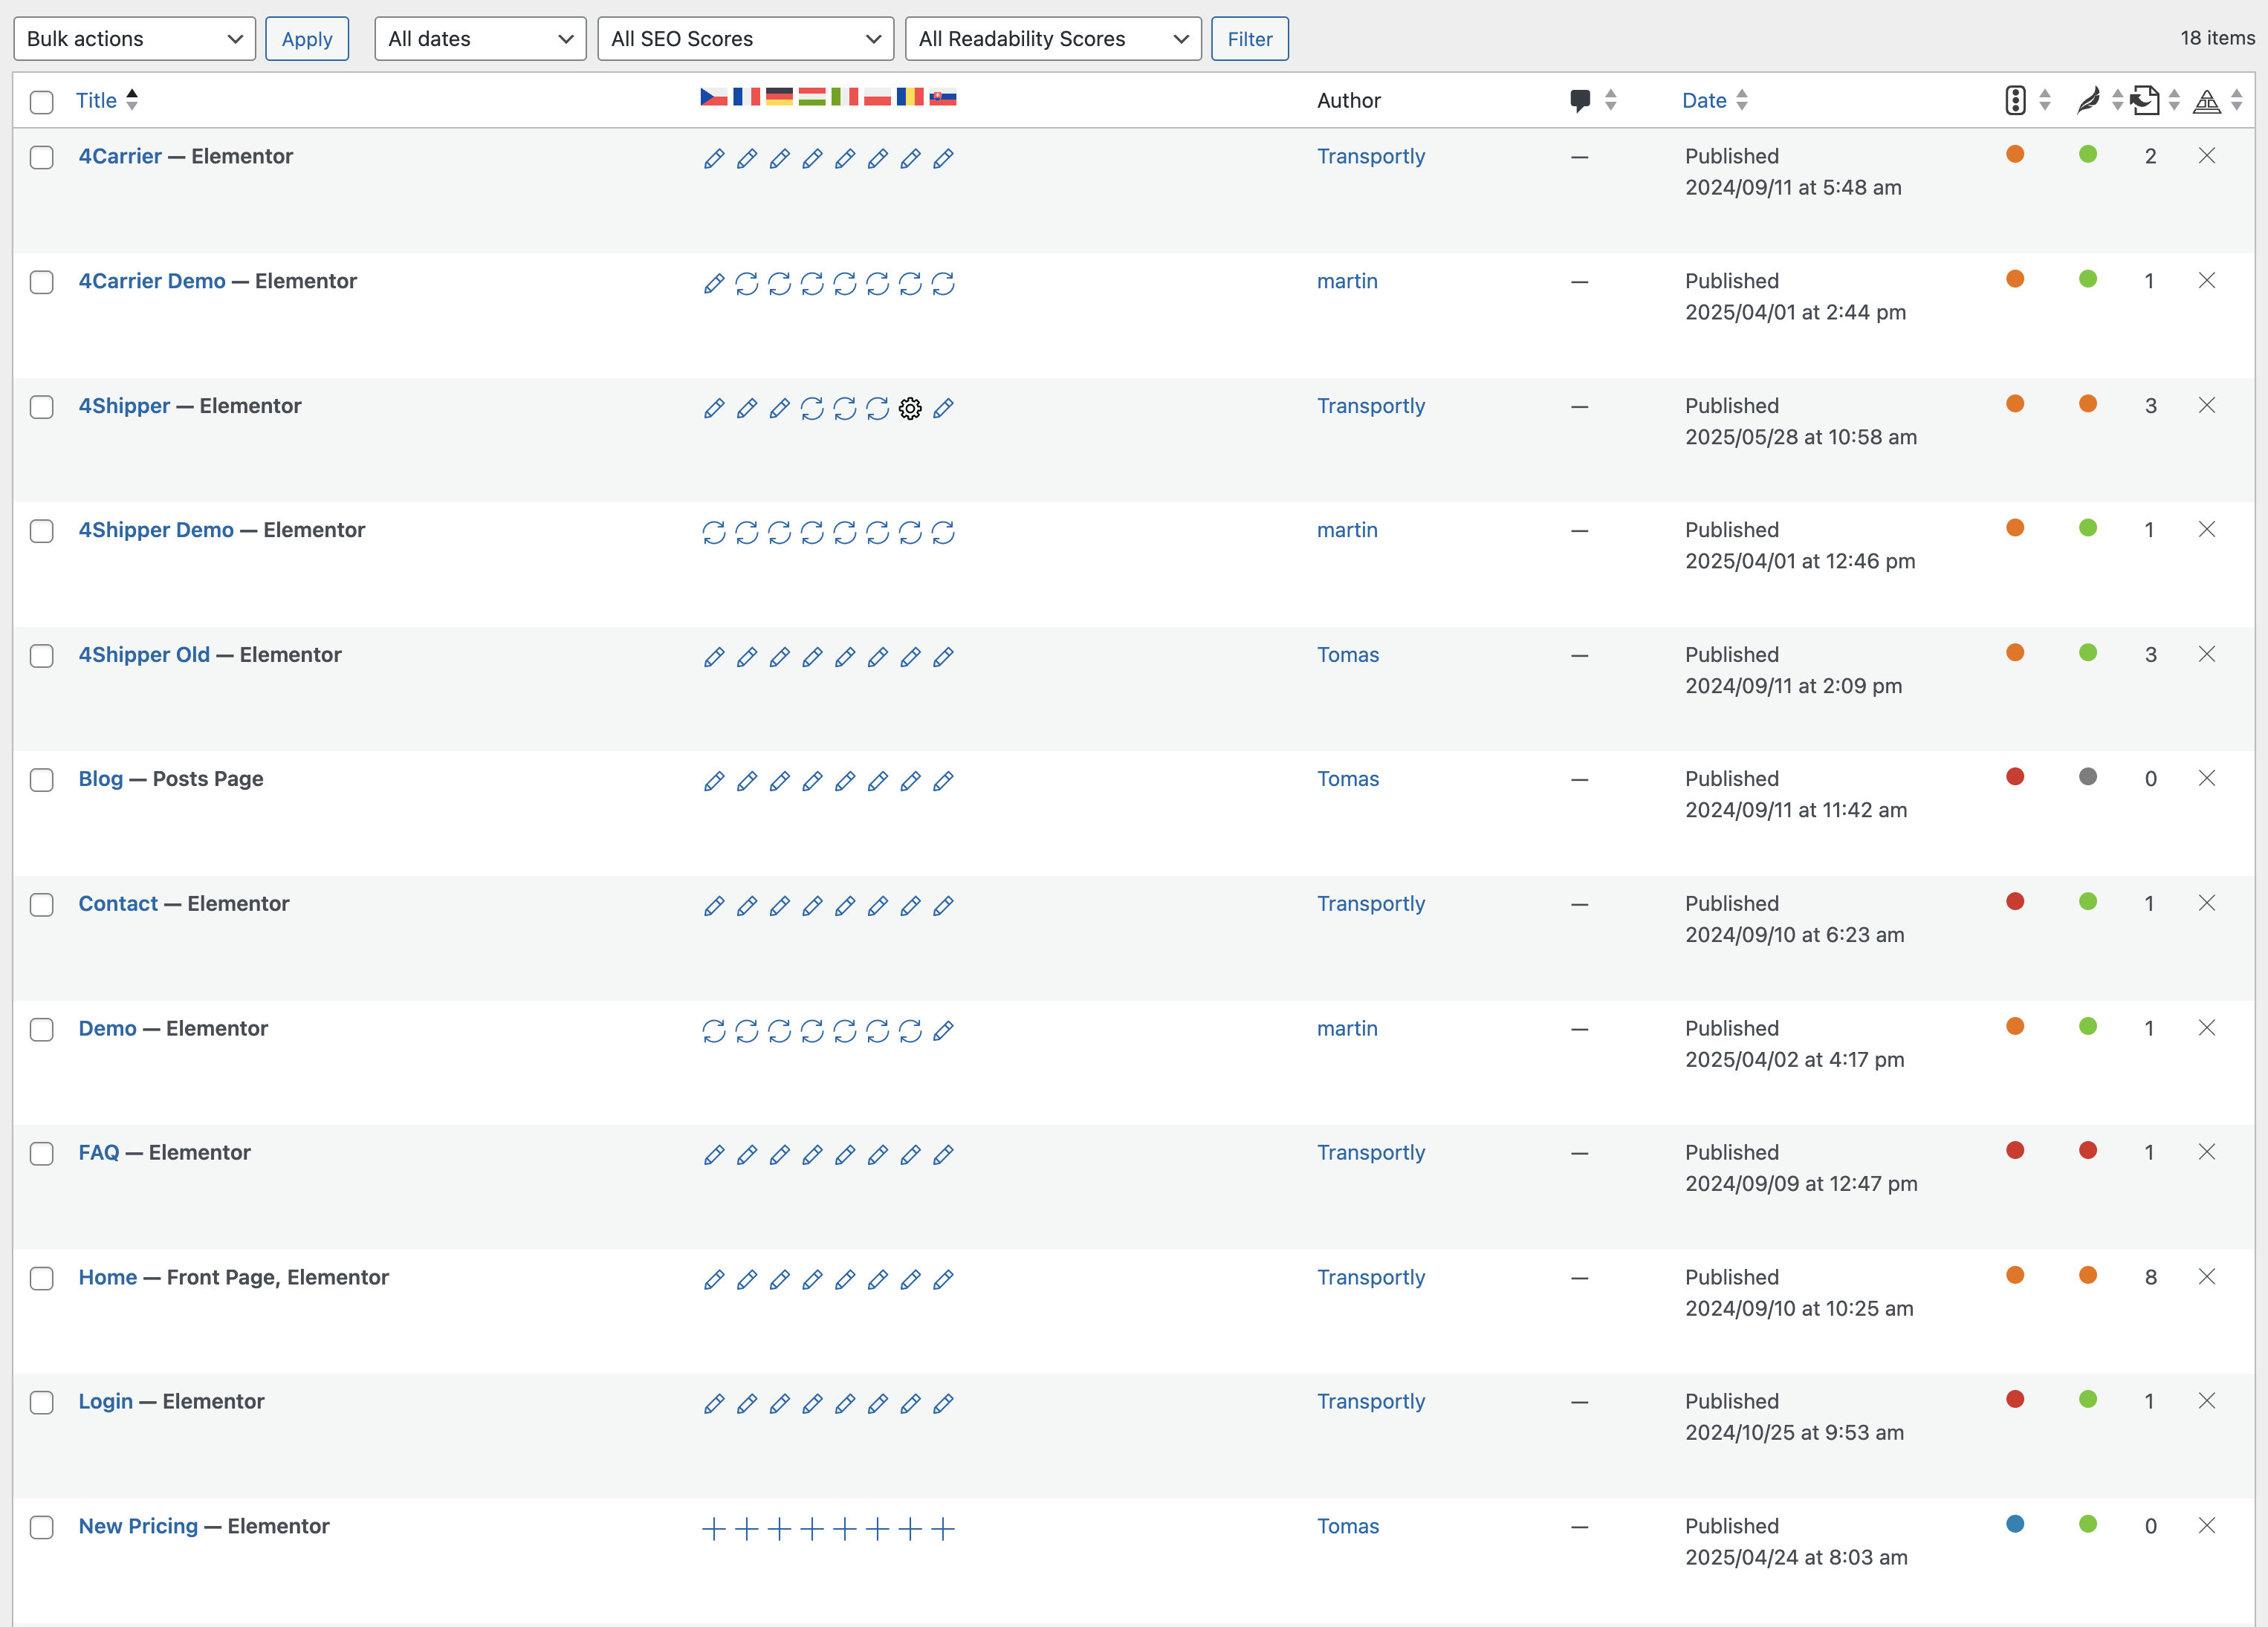Tick the Home page checkbox

tap(41, 1278)
